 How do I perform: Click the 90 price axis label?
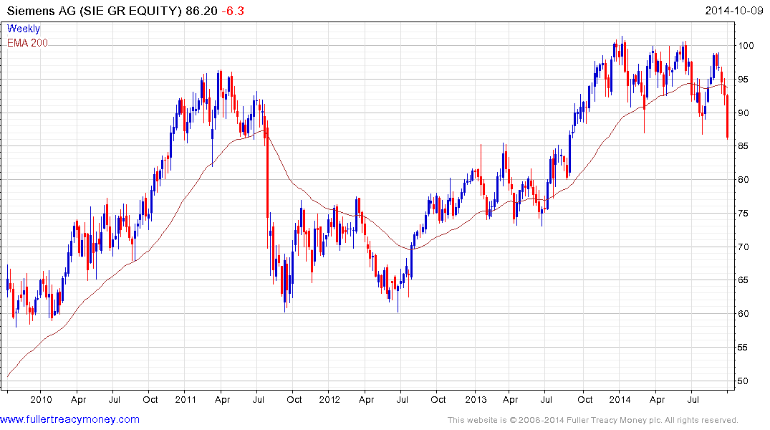[x=744, y=113]
